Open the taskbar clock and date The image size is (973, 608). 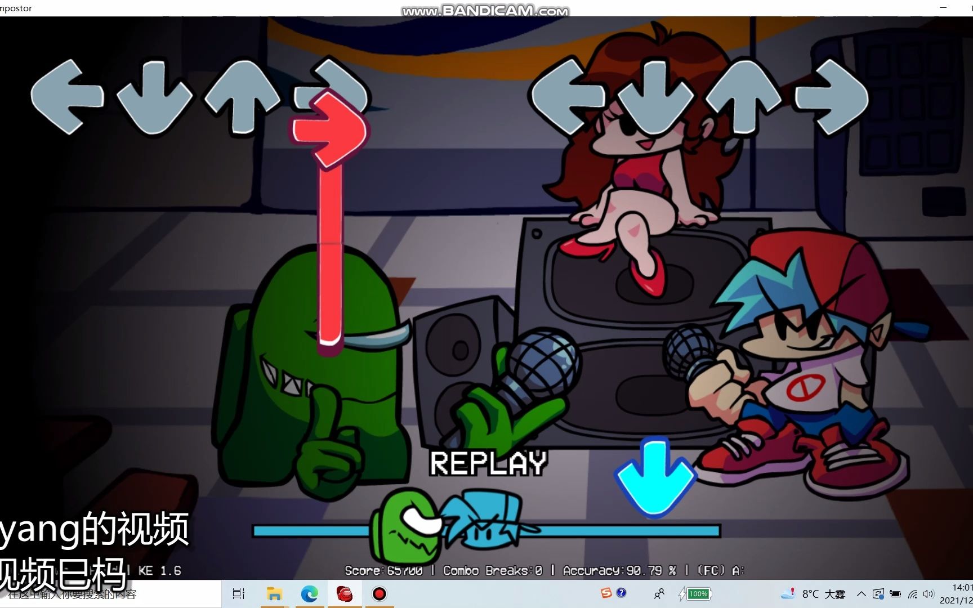956,594
